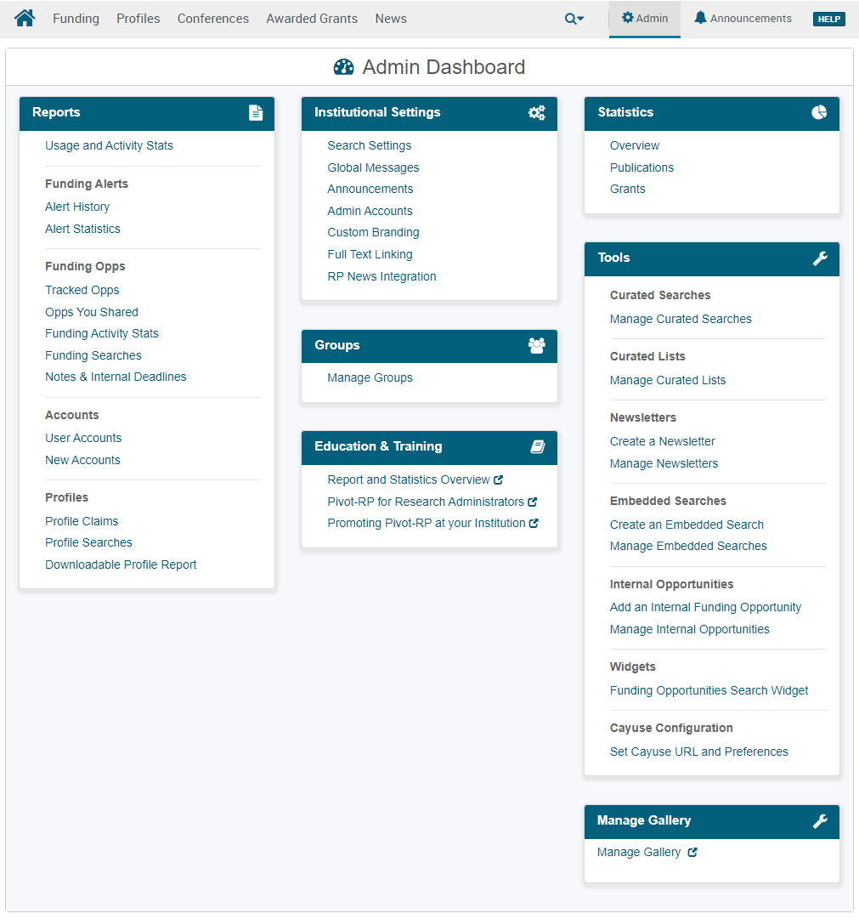
Task: Open the search magnifier dropdown
Action: [x=574, y=19]
